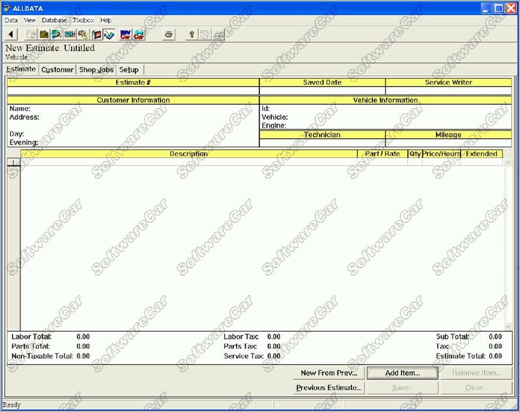Open the Toolbox menu
Screen dimensions: 520x412
tap(83, 20)
